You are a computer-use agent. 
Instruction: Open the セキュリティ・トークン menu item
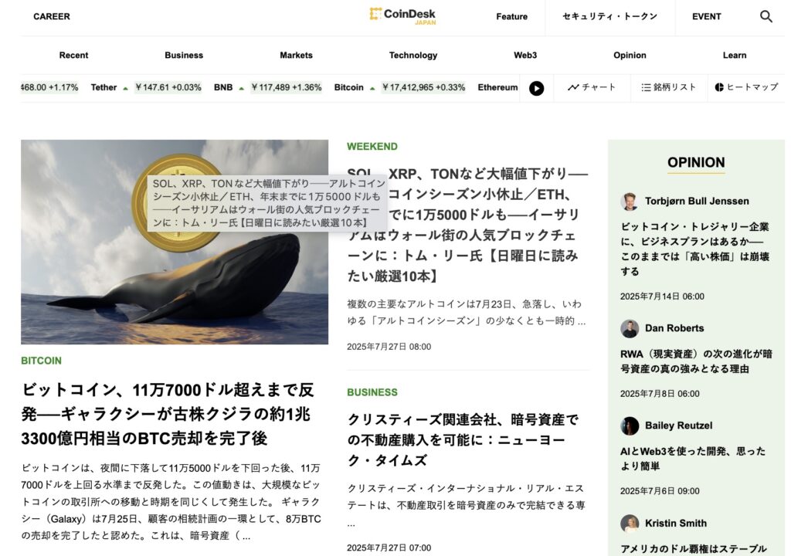click(x=610, y=17)
